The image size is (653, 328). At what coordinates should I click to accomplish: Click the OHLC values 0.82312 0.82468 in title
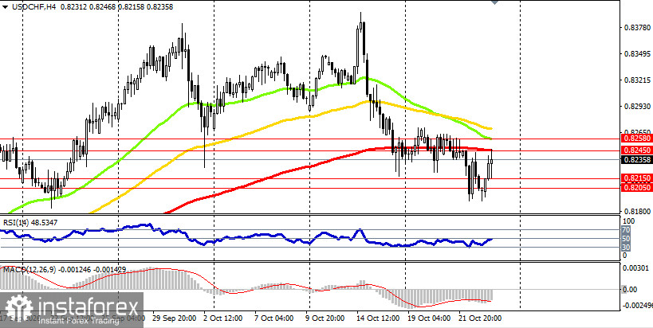coord(87,7)
